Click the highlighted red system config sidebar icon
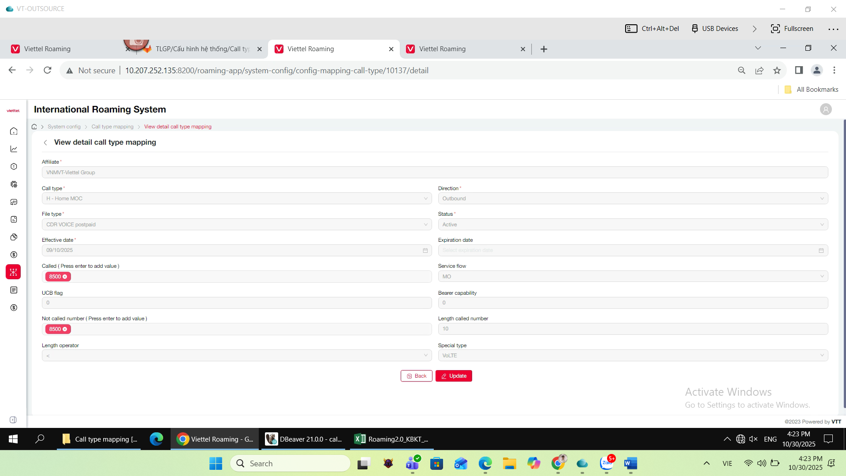Viewport: 846px width, 476px height. pyautogui.click(x=13, y=272)
